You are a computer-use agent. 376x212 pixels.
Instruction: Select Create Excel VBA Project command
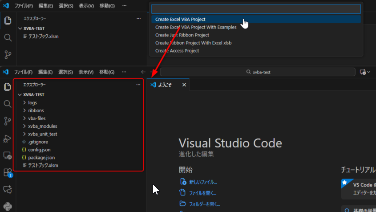[256, 19]
